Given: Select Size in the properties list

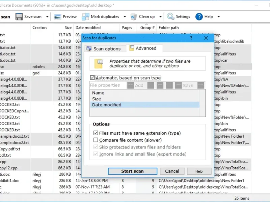Looking at the screenshot, I should pyautogui.click(x=145, y=99).
